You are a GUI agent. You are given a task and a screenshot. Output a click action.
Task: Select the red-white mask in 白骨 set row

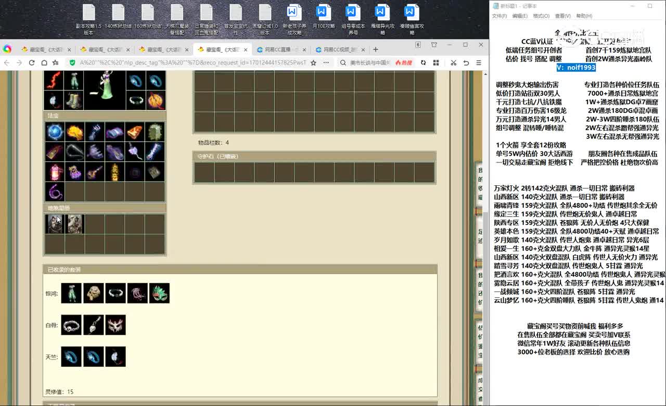click(116, 325)
